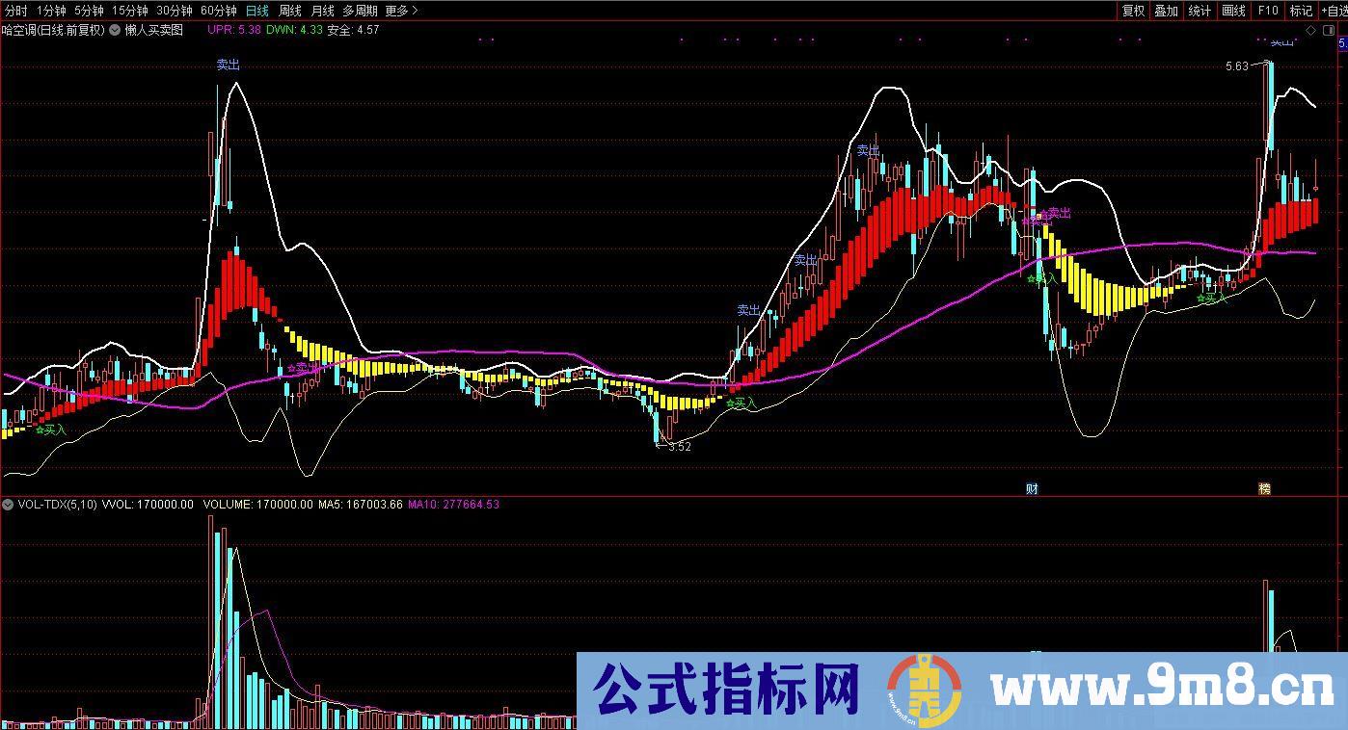The image size is (1348, 730).
Task: Click the MA10: 277664.53 value
Action: click(x=454, y=504)
